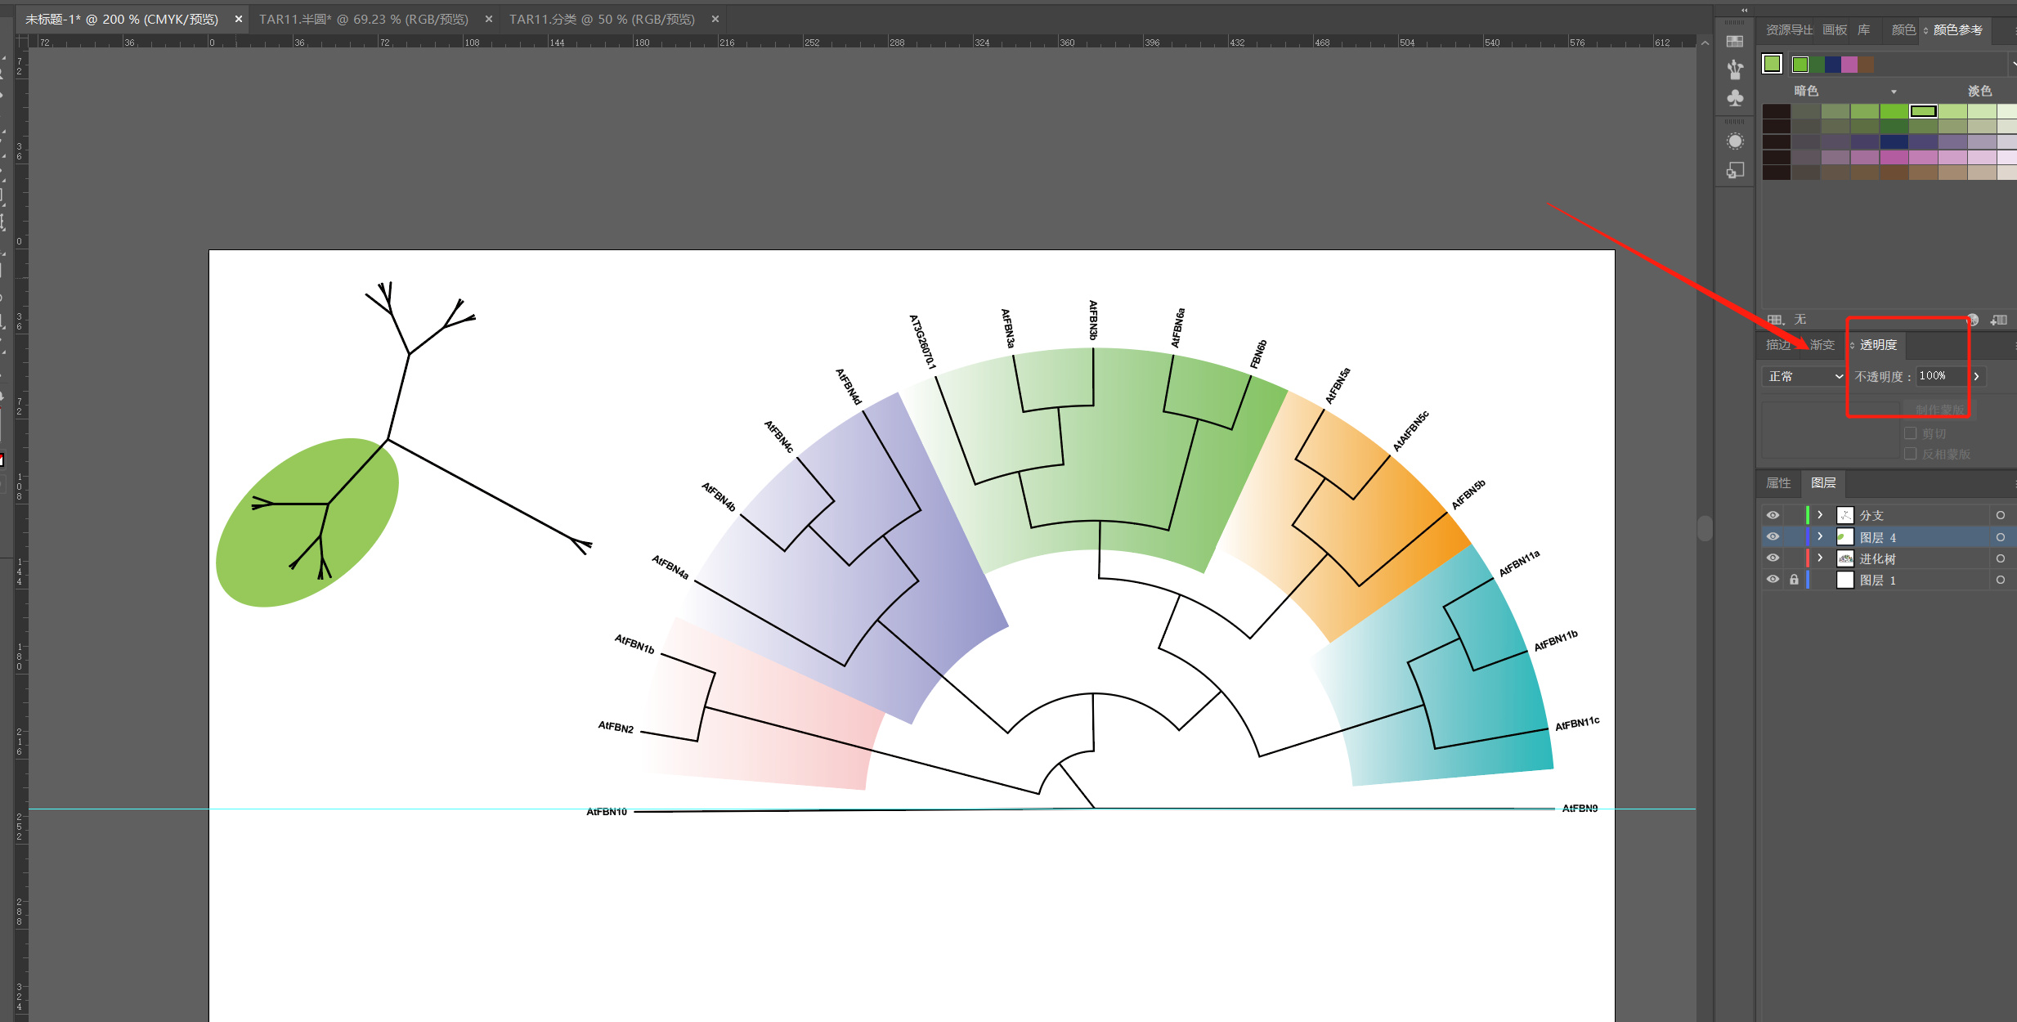This screenshot has width=2017, height=1022.
Task: Toggle visibility of 进化树 layer
Action: (1773, 558)
